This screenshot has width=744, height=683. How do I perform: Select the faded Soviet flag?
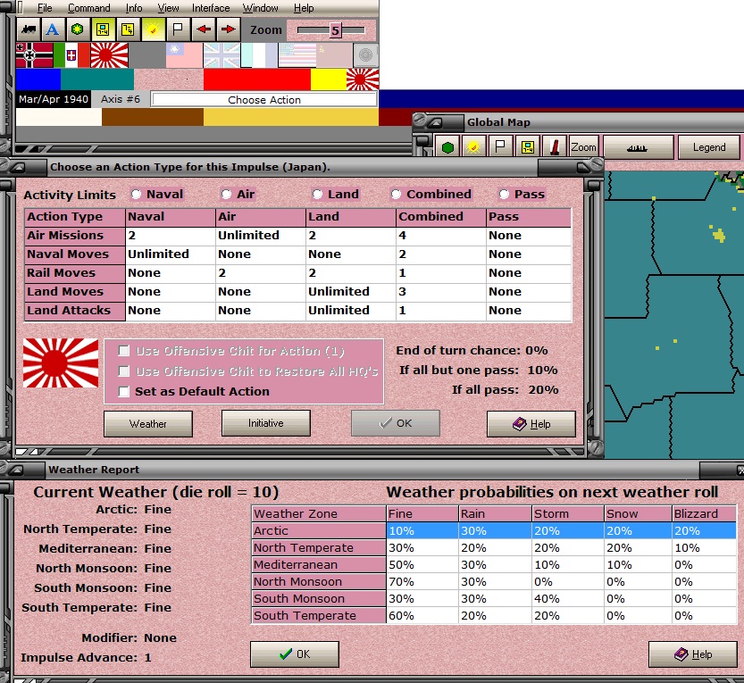334,55
